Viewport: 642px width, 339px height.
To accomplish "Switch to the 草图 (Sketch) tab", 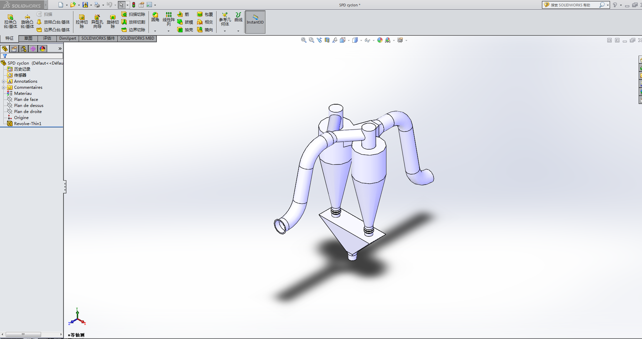I will [28, 38].
